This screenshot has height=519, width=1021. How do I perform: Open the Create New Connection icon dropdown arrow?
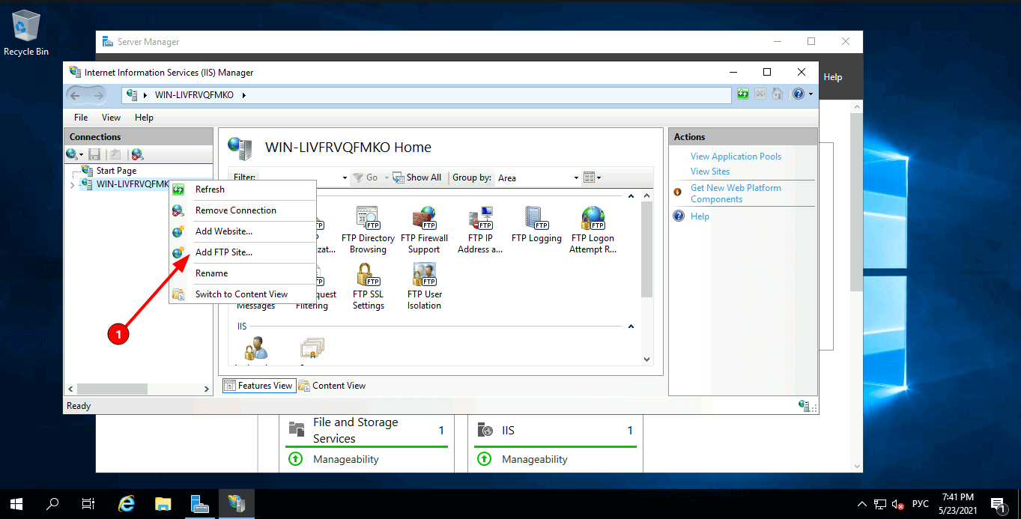[82, 154]
